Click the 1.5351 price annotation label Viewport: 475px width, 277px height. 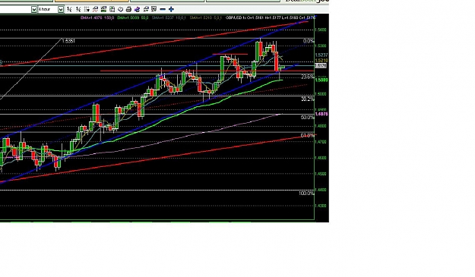coord(68,41)
